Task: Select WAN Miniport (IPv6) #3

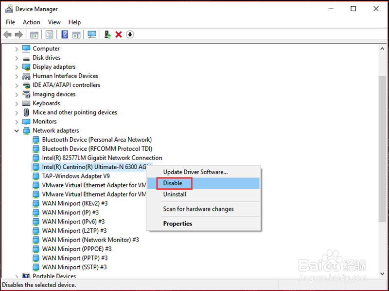Action: pos(73,222)
